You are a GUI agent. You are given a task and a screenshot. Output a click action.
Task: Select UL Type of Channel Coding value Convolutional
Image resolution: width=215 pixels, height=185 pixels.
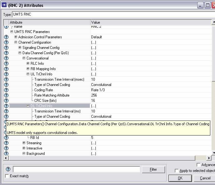click(101, 85)
